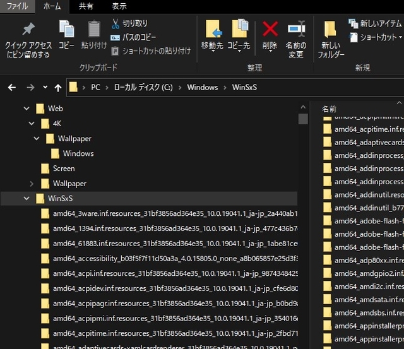Viewport: 404px width, 349px height.
Task: Click the navigation pane scroll up arrow
Action: pyautogui.click(x=303, y=107)
